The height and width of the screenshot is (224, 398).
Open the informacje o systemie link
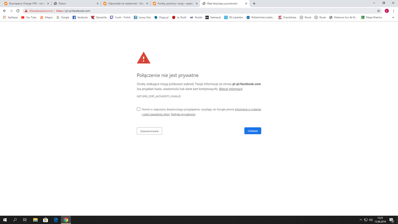pos(248,110)
